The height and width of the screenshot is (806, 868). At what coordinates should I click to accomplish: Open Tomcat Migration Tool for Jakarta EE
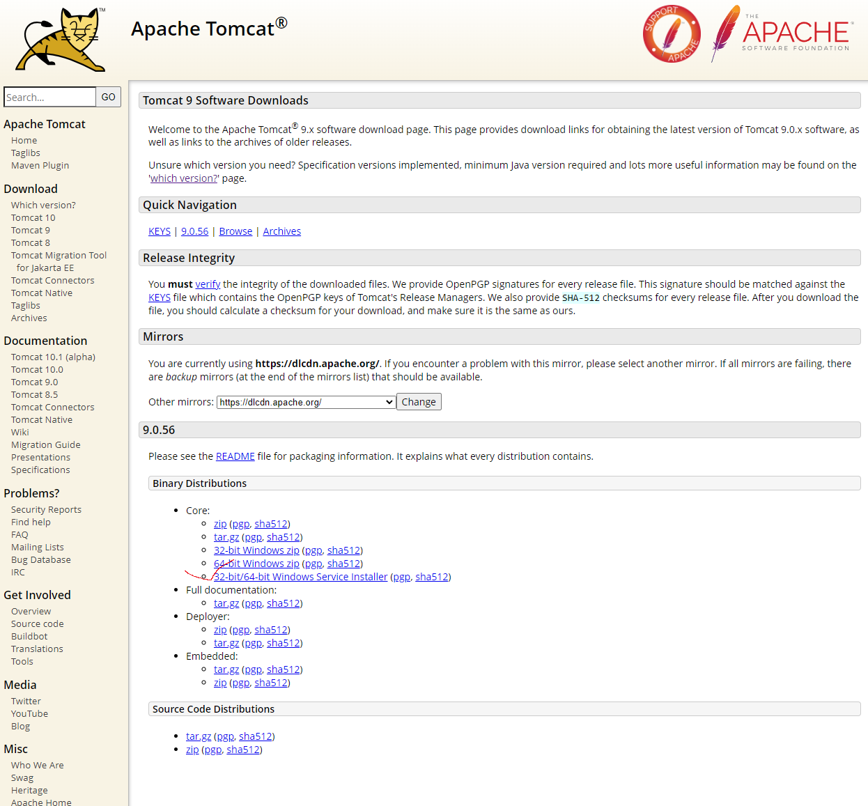(59, 261)
